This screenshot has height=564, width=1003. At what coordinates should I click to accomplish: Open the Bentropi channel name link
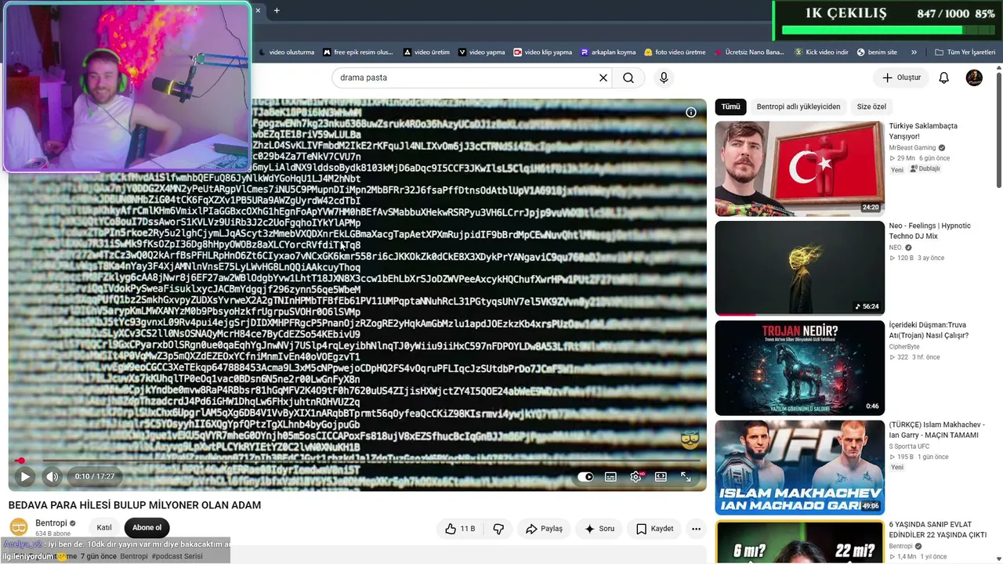tap(51, 522)
